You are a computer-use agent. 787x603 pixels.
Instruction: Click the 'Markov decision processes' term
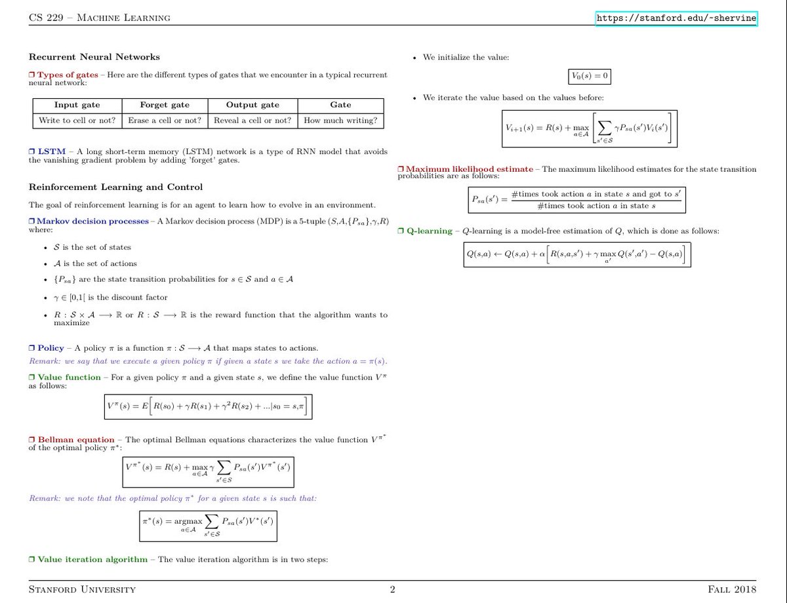(93, 221)
